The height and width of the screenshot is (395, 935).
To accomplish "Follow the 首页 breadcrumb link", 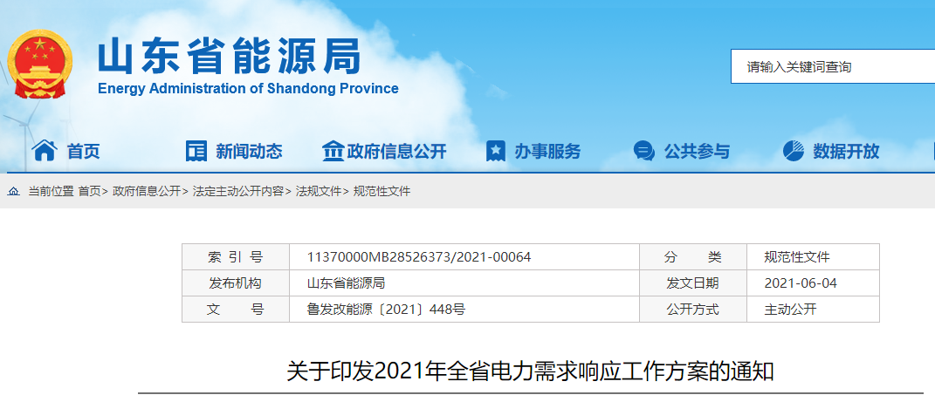I will [89, 191].
